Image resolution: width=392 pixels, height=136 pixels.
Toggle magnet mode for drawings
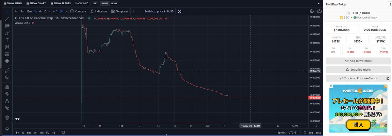[7, 87]
